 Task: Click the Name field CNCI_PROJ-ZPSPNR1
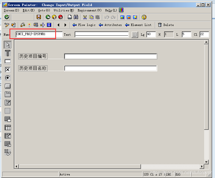click(x=39, y=34)
